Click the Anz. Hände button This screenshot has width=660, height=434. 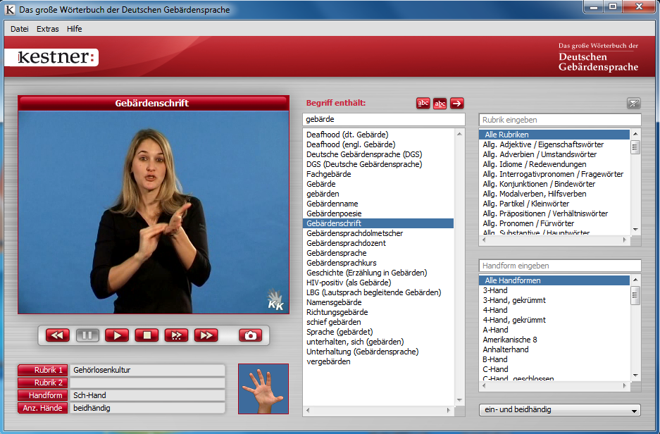pos(42,408)
